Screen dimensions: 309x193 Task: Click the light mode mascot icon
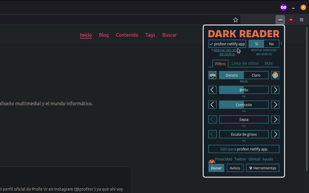click(275, 75)
